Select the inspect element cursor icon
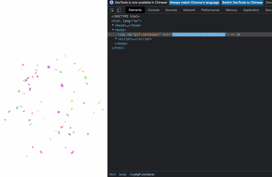 (x=112, y=10)
